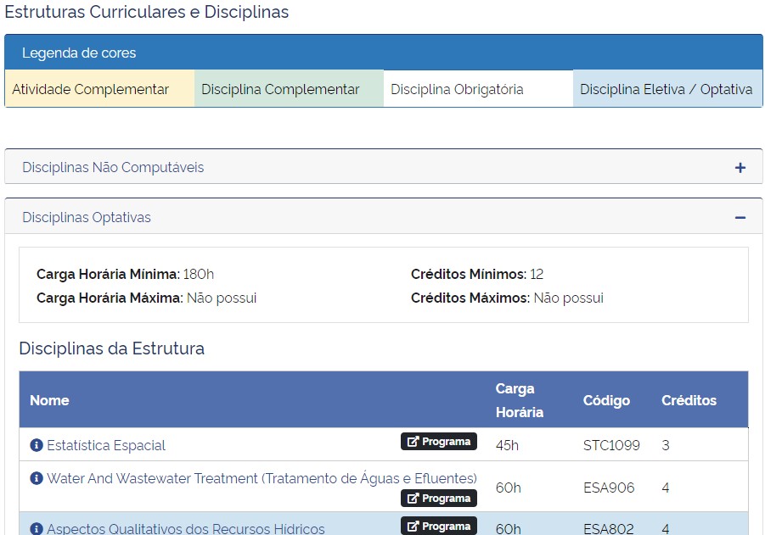The height and width of the screenshot is (535, 765).
Task: Click the Disciplinas Optativas panel title
Action: click(x=87, y=218)
